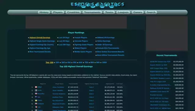Open Highest Earnings By Age
Image resolution: width=195 pixels, height=111 pixels.
pyautogui.click(x=40, y=48)
